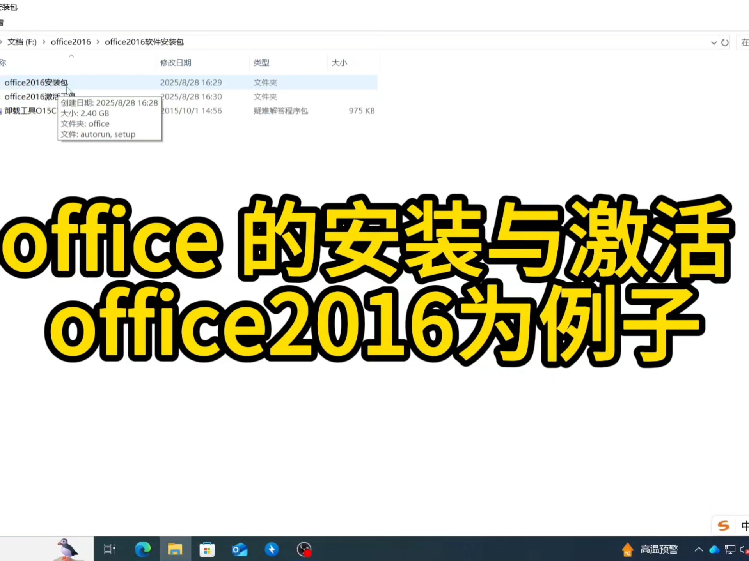Click the weather alert house icon
The height and width of the screenshot is (561, 749).
(628, 549)
